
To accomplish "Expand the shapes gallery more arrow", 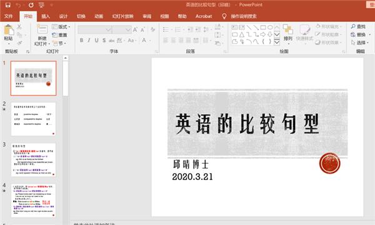I will click(x=277, y=42).
